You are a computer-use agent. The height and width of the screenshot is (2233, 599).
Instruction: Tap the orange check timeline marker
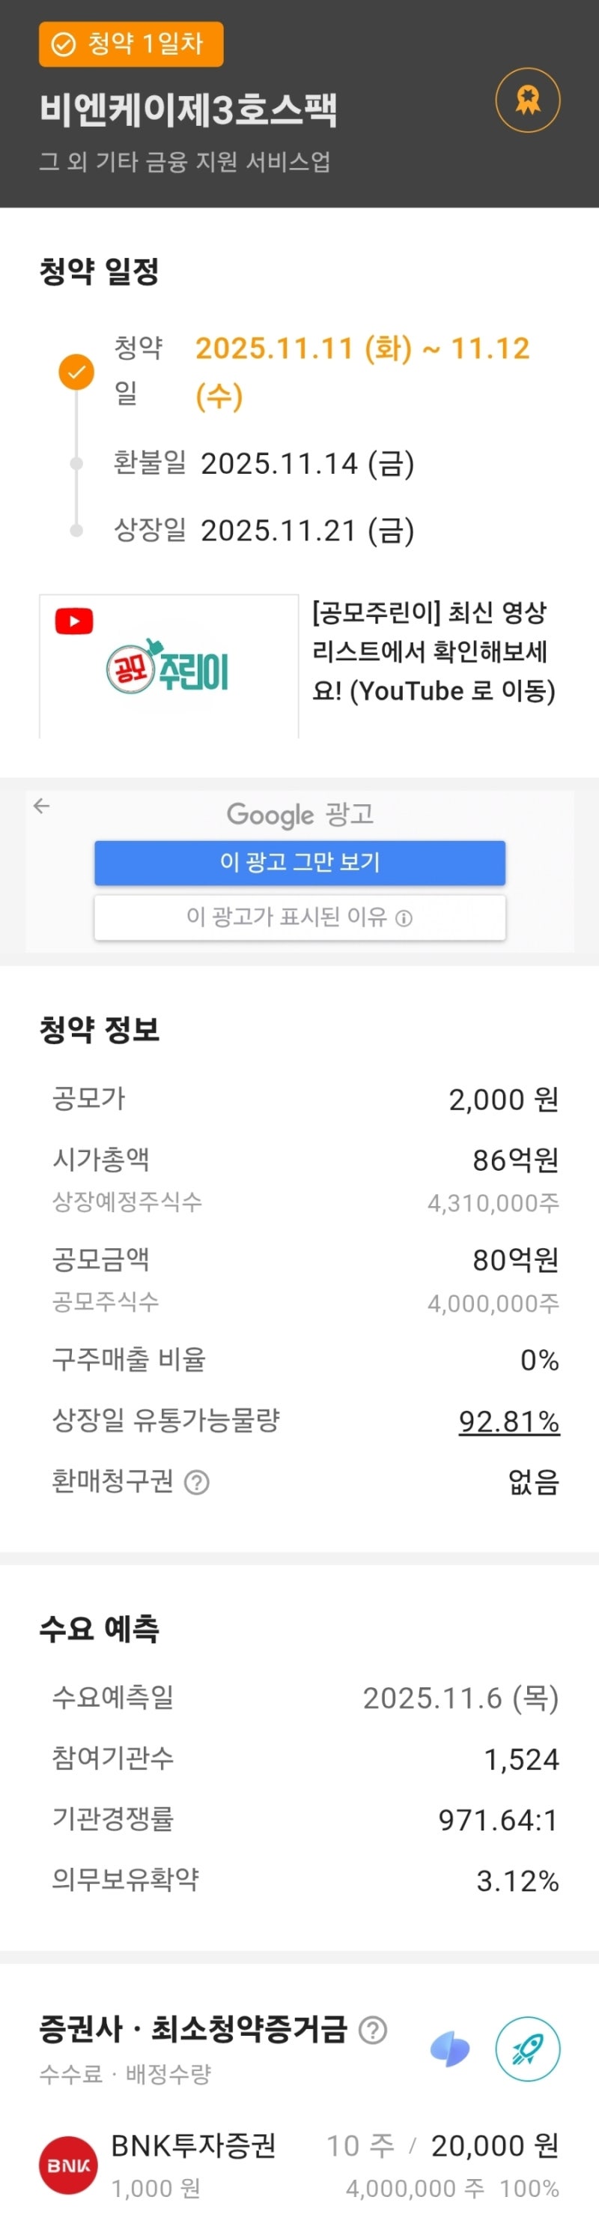tap(76, 372)
